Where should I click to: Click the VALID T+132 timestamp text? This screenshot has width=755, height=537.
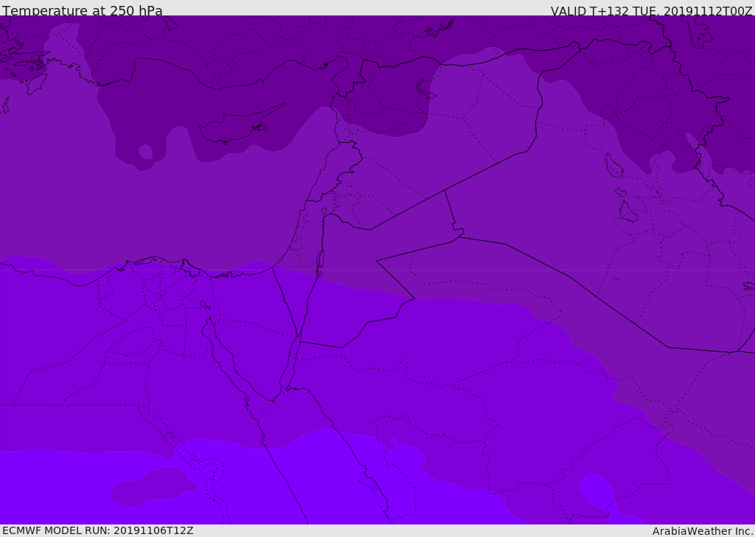pyautogui.click(x=651, y=10)
